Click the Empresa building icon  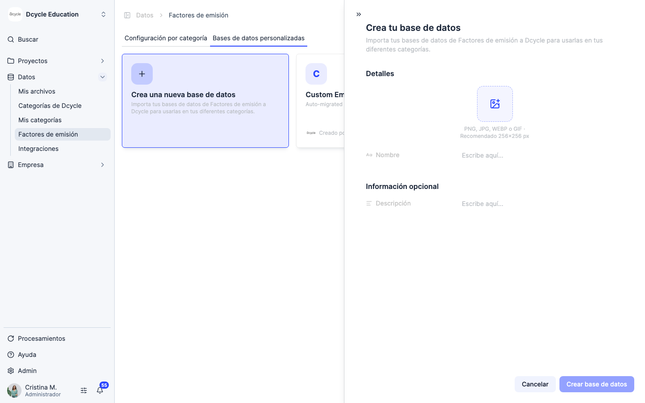coord(11,165)
